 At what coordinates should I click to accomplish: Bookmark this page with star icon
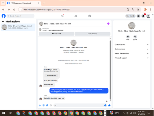tap(138, 10)
